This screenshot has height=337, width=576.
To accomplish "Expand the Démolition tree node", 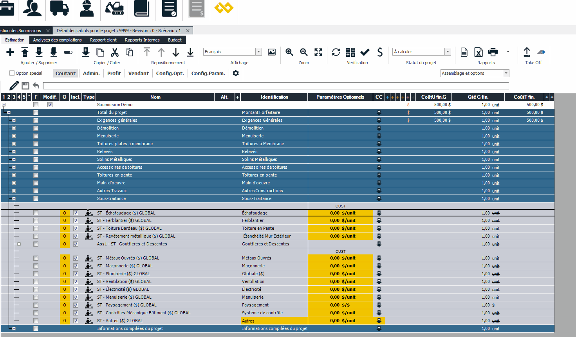I will click(14, 128).
